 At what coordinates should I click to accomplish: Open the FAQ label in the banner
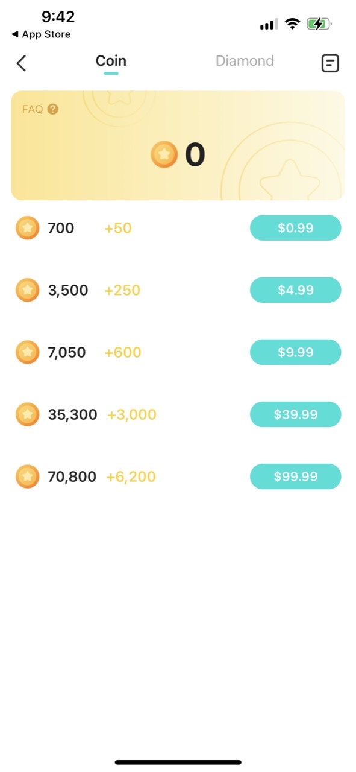point(31,109)
